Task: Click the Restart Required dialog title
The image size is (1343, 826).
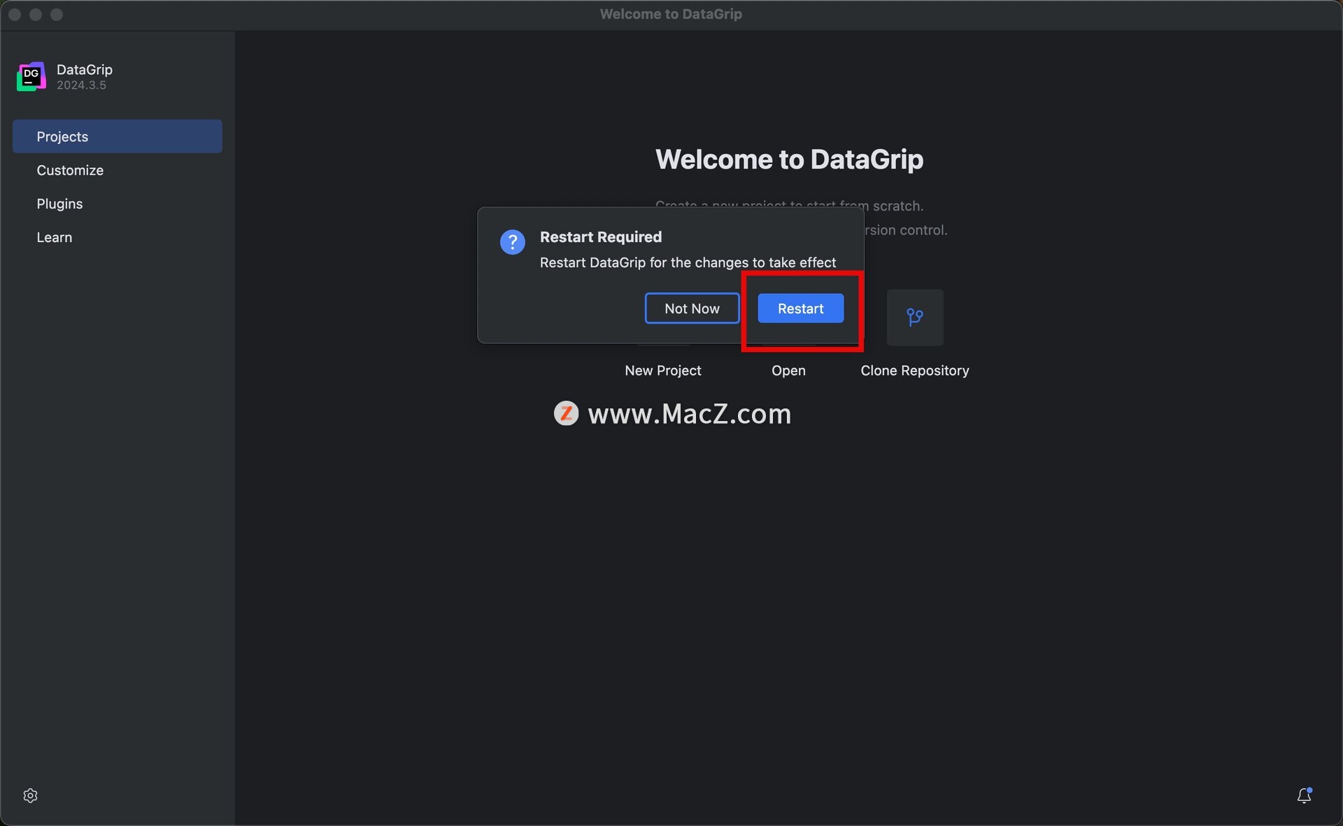Action: 600,237
